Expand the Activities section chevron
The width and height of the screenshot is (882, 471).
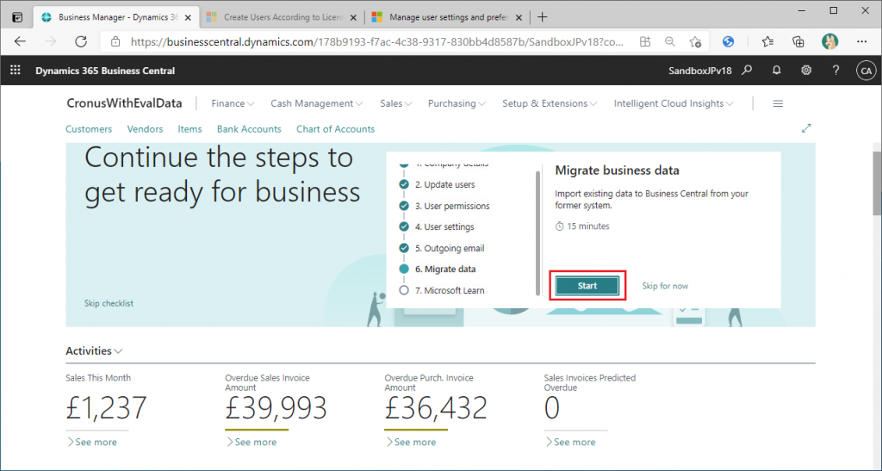point(118,351)
